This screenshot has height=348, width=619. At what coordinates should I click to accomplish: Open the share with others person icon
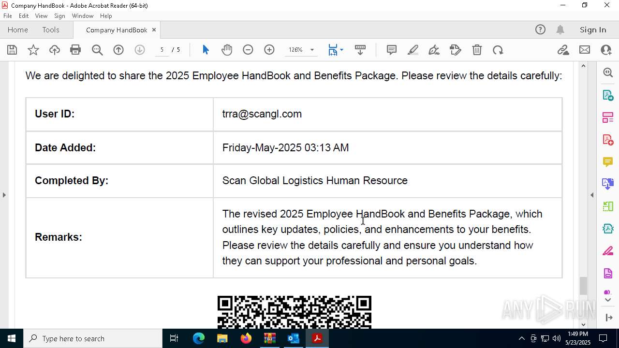pyautogui.click(x=606, y=50)
